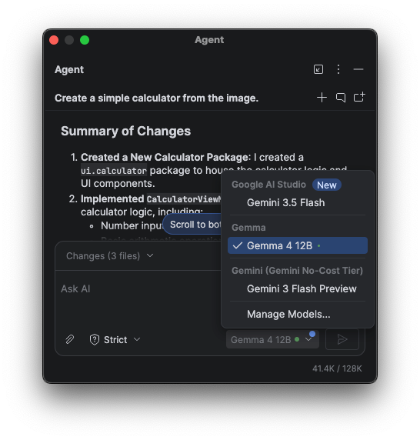Click the 41.4K / 128K token counter
Viewport: 420px width, 440px height.
337,368
